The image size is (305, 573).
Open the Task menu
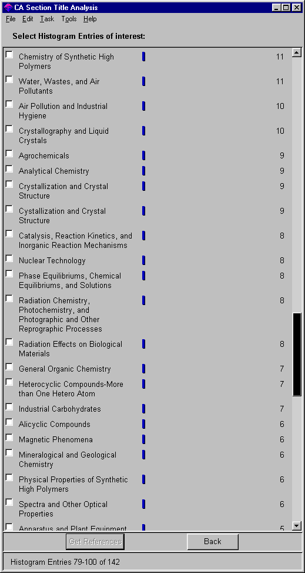[47, 19]
